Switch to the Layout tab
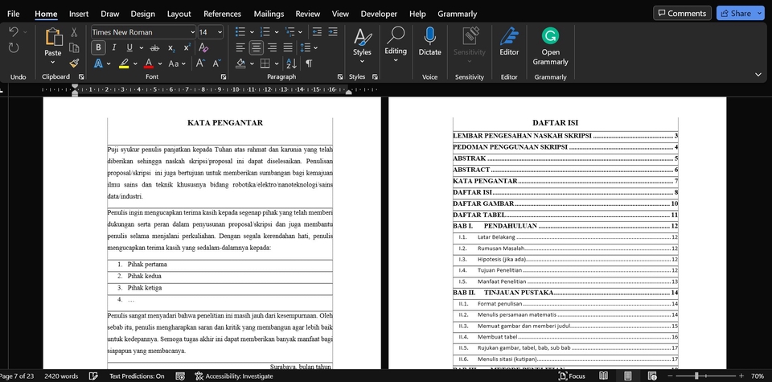This screenshot has height=382, width=772. [x=179, y=14]
